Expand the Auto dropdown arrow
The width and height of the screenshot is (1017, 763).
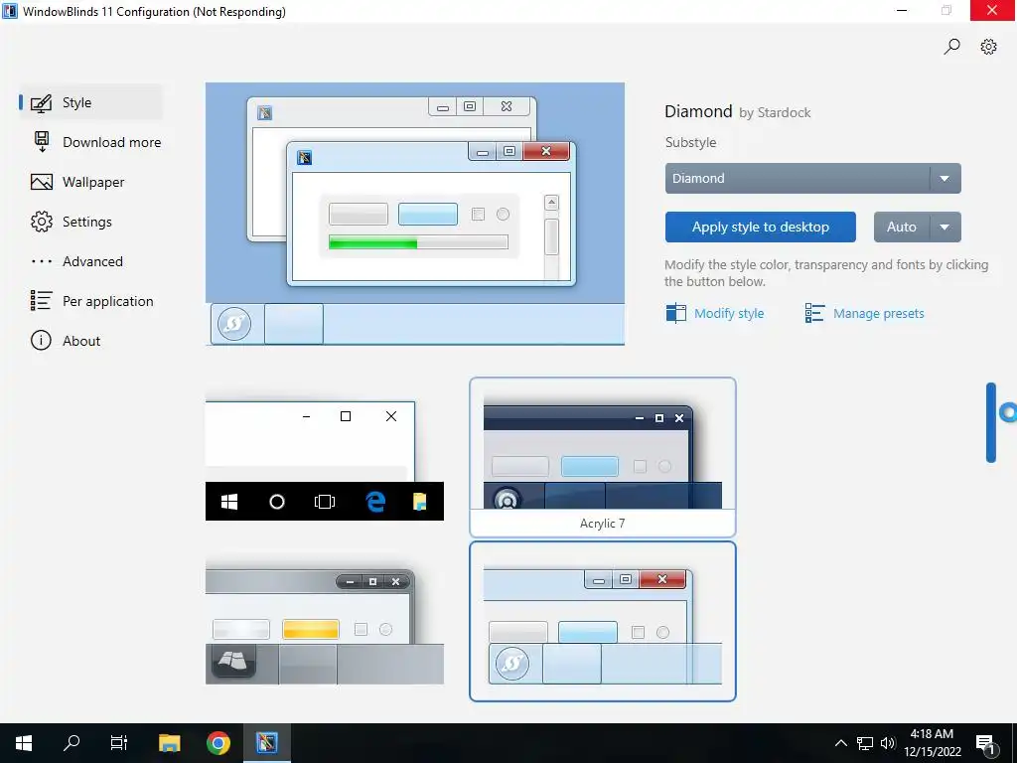(x=945, y=228)
